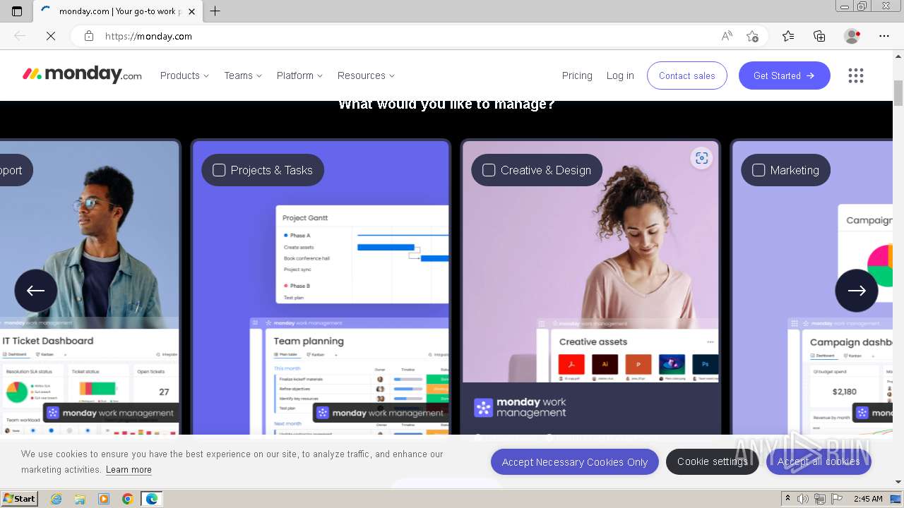View site information lock icon
The image size is (904, 508).
pyautogui.click(x=89, y=36)
